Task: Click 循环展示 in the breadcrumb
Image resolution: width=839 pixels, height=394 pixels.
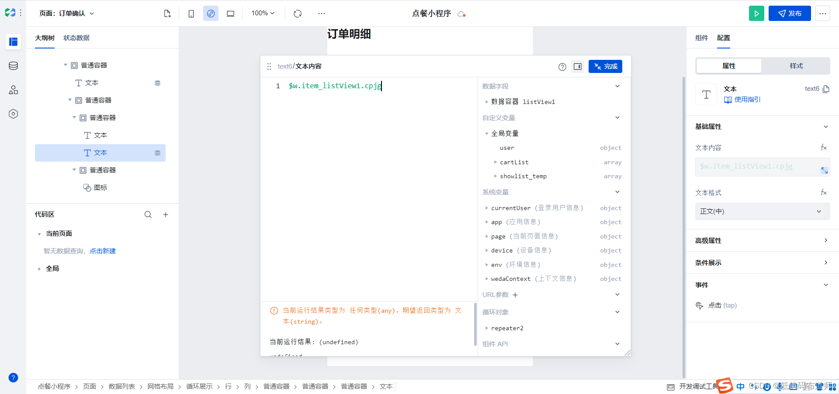Action: point(199,387)
